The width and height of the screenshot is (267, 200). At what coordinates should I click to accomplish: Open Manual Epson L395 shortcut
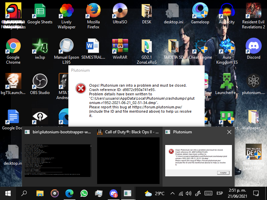[x=66, y=51]
